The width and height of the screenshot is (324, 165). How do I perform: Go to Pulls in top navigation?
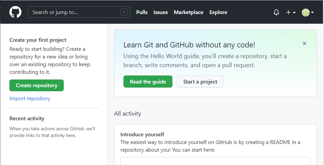pyautogui.click(x=142, y=12)
